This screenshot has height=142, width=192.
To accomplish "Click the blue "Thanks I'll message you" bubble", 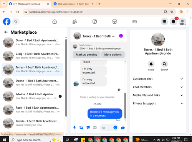I will [105, 114].
